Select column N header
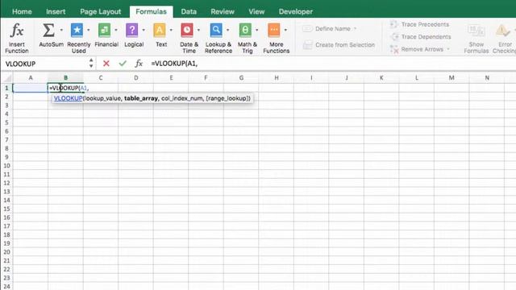This screenshot has width=516, height=290. [487, 78]
